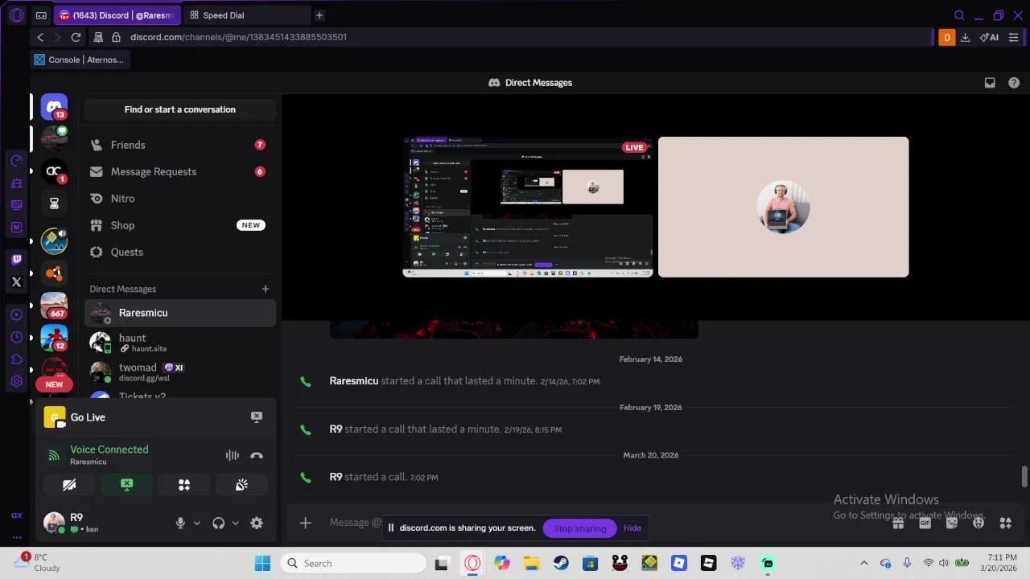Toggle screen sharing in voice panel
This screenshot has width=1030, height=579.
(126, 484)
